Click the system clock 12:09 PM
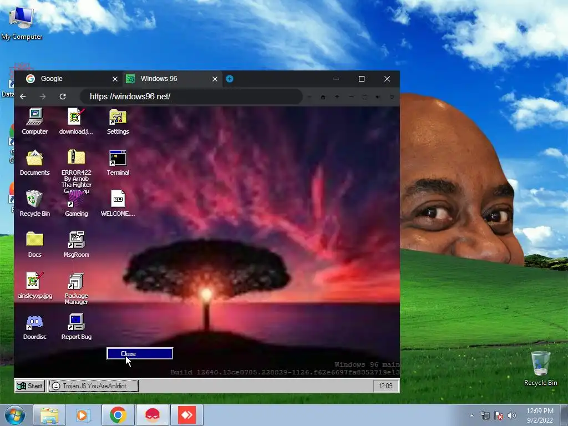This screenshot has width=568, height=426. click(x=540, y=415)
